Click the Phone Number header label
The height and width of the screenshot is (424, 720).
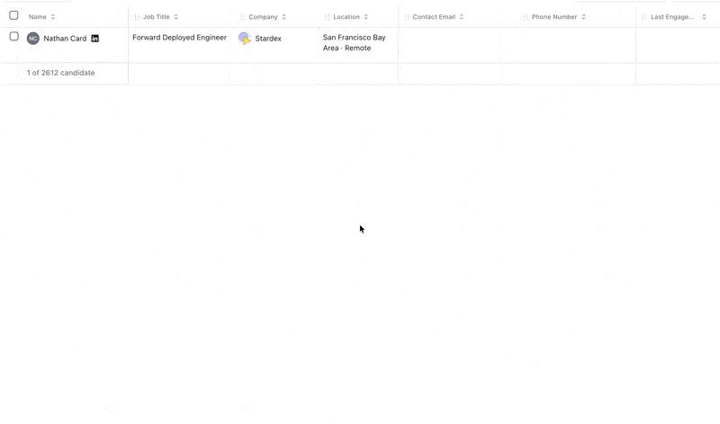(x=554, y=17)
